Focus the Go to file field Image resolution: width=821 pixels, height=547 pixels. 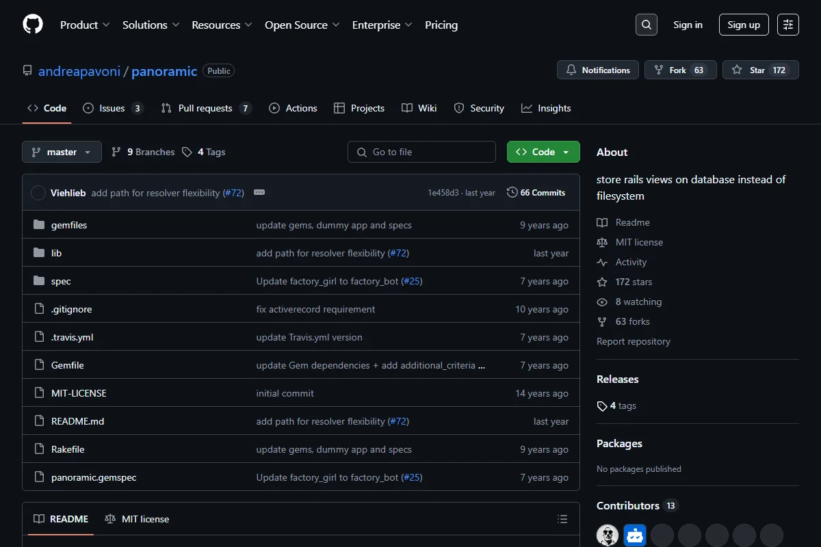421,152
